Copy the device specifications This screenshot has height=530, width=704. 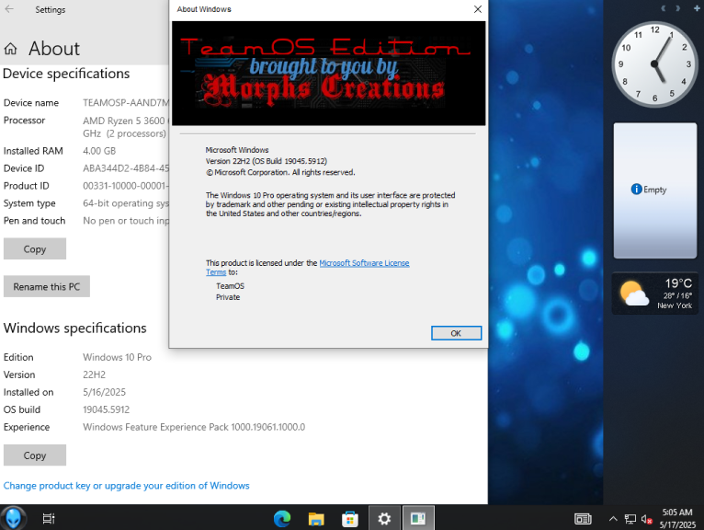35,248
